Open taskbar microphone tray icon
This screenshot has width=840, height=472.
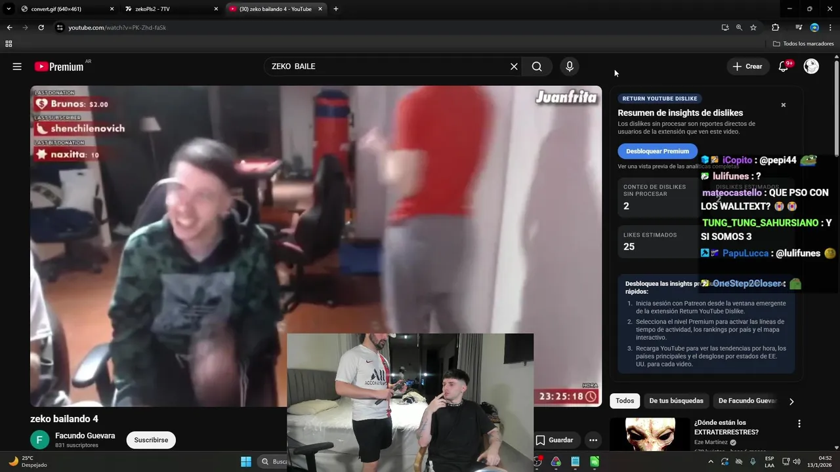tap(753, 462)
